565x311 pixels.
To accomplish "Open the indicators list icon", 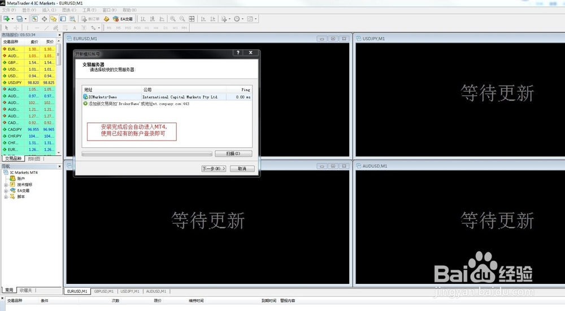I will [x=224, y=19].
